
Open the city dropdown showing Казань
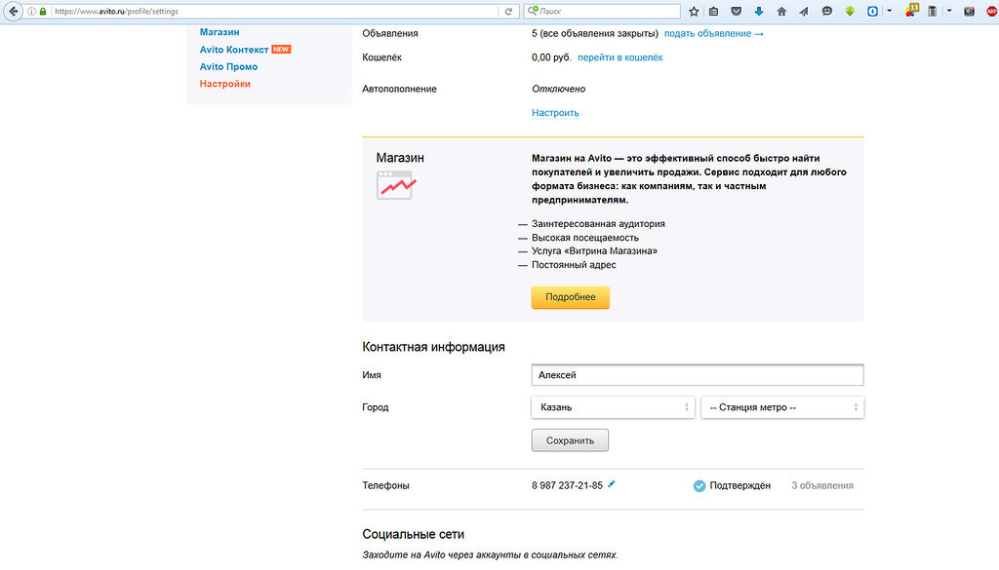click(613, 407)
